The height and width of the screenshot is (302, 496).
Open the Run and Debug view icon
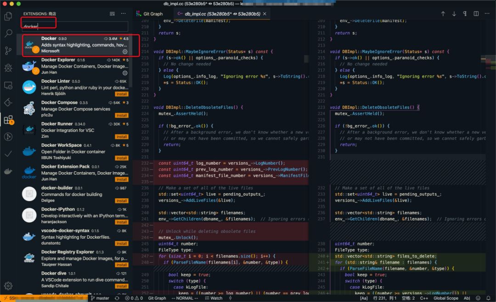(8, 67)
